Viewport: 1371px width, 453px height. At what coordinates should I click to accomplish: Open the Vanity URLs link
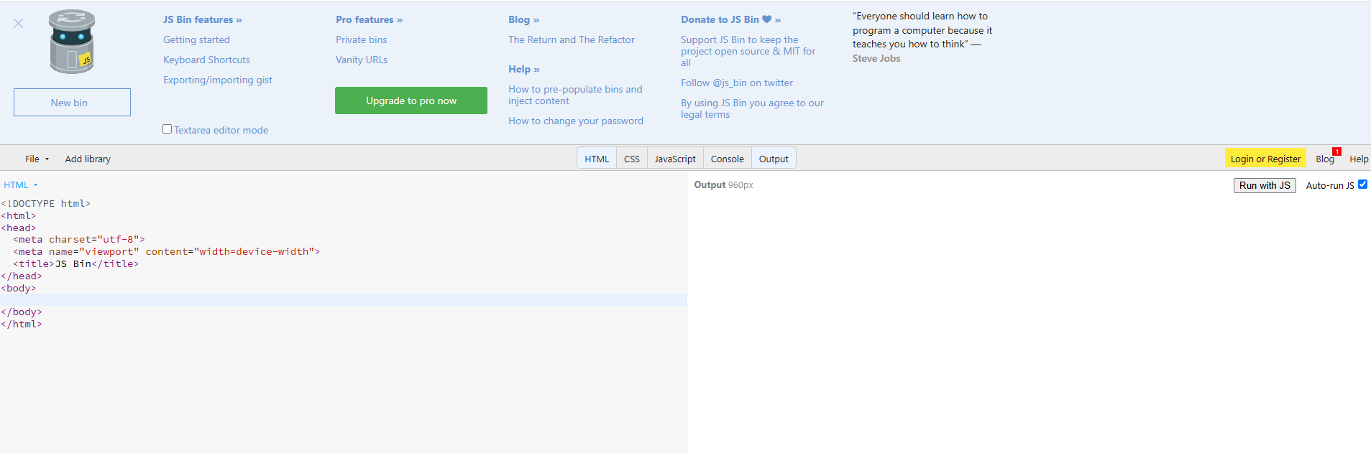(x=362, y=60)
